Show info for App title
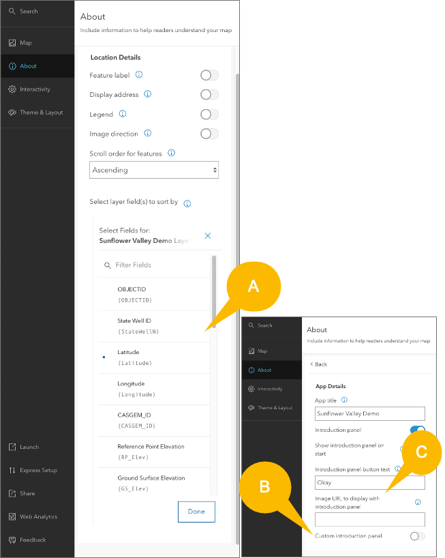The image size is (445, 558). point(344,400)
